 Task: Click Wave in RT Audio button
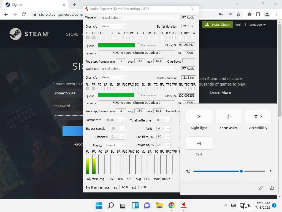[x=188, y=17]
